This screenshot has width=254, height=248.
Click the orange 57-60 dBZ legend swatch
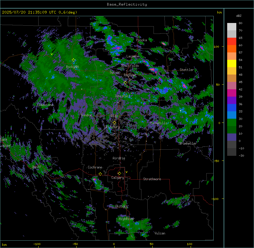point(232,49)
